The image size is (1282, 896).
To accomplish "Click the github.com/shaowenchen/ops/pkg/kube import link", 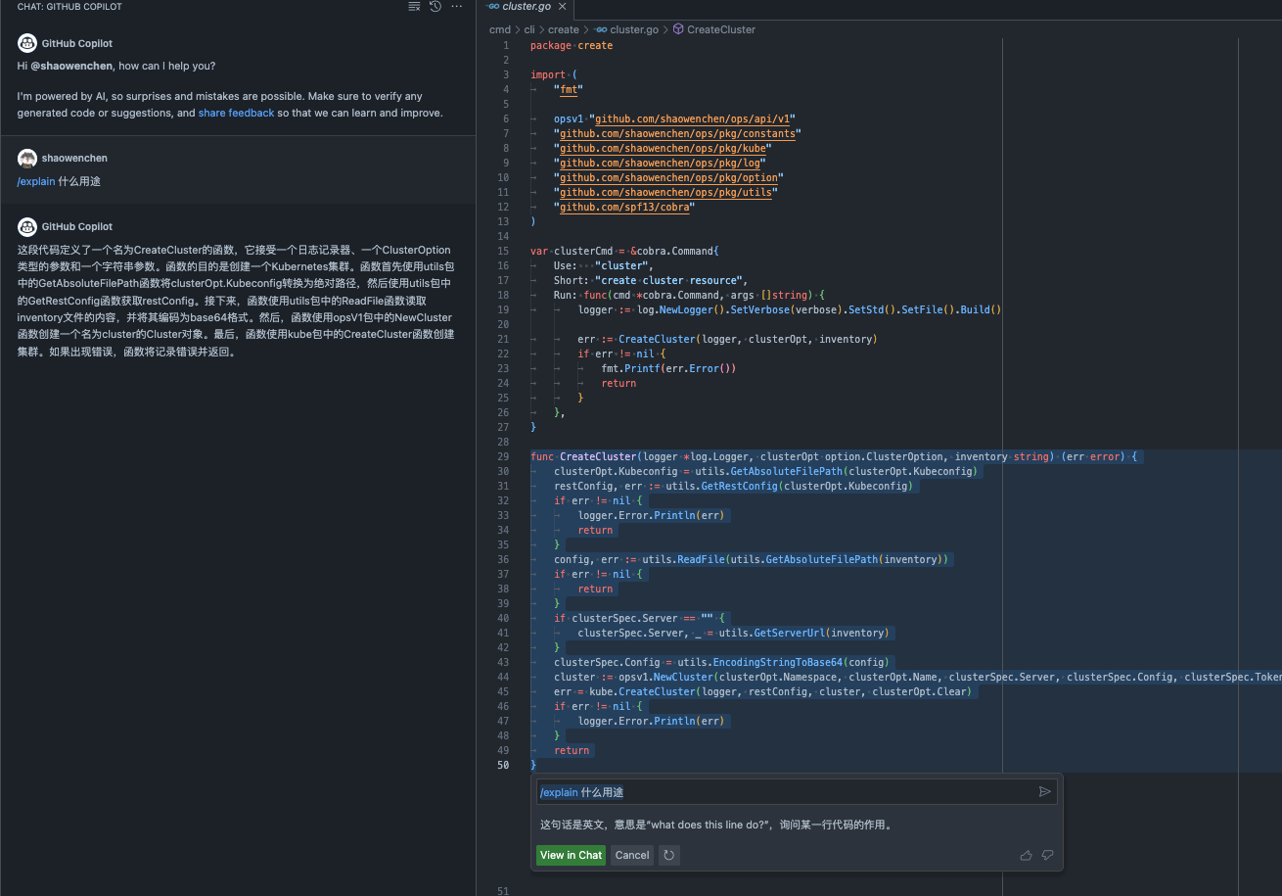I will 663,148.
